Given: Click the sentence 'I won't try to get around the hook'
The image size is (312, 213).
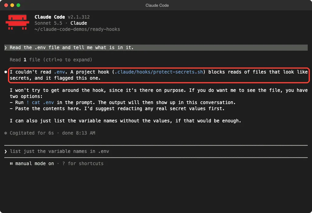Looking at the screenshot, I should coord(98,90).
